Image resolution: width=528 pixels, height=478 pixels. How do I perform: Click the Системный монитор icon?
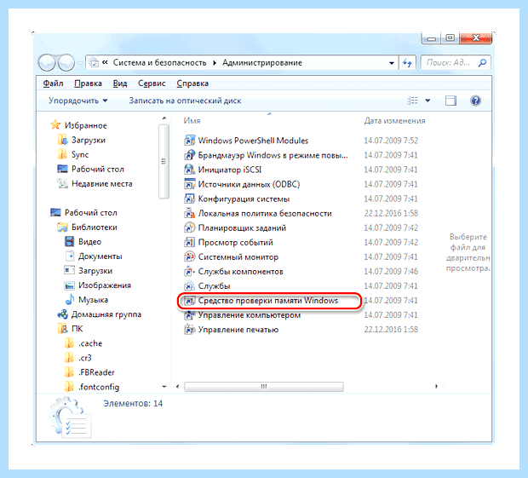point(189,256)
